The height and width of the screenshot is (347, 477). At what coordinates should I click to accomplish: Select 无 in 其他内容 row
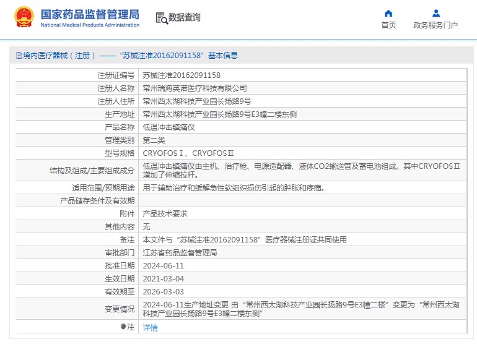[146, 226]
